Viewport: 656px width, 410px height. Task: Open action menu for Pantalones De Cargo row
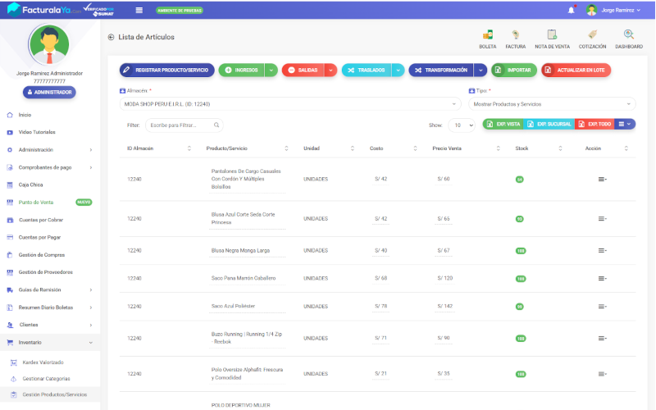coord(602,179)
